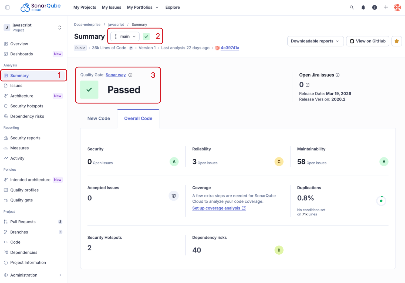405x283 pixels.
Task: Click the View on GitHub button
Action: click(x=367, y=41)
